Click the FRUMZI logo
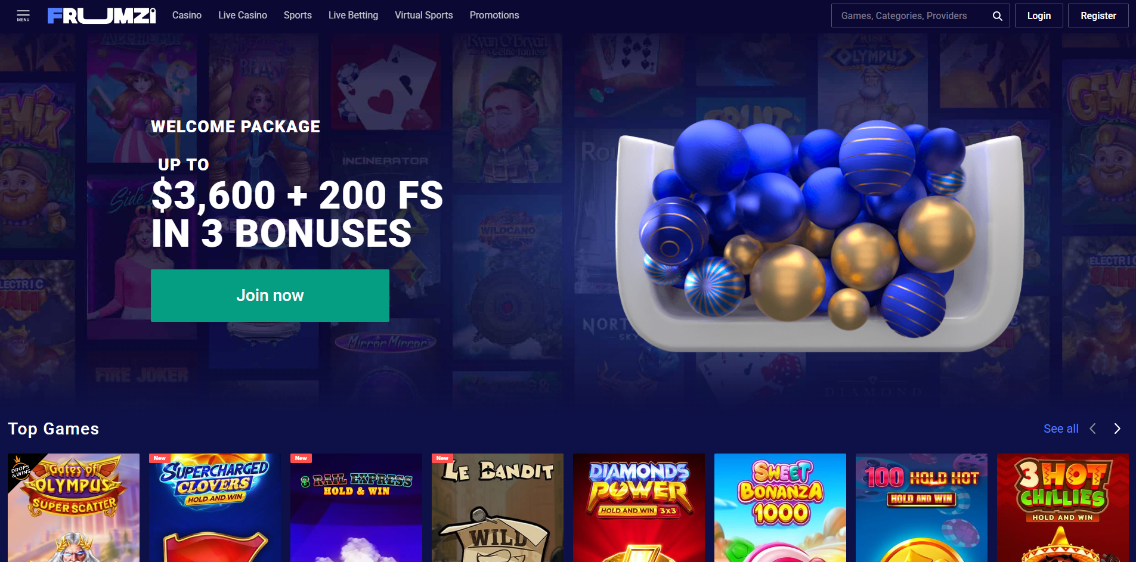This screenshot has height=562, width=1136. (x=101, y=15)
